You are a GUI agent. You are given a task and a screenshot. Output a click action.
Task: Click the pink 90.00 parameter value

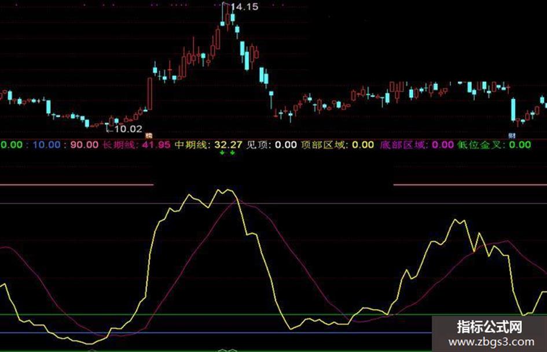[85, 144]
